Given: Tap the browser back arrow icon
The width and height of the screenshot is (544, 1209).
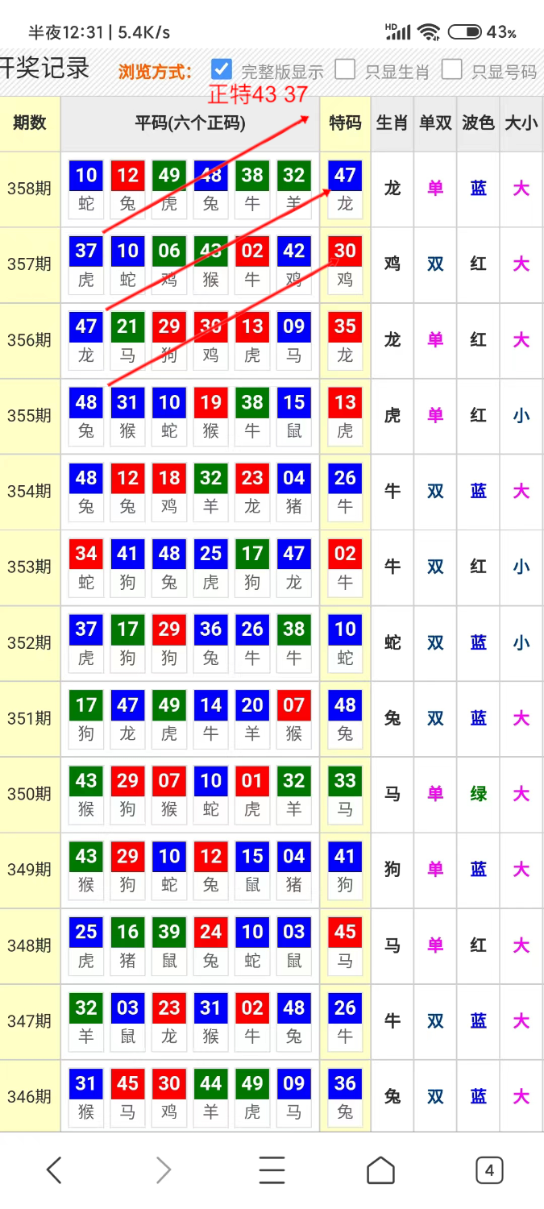Looking at the screenshot, I should 54,1170.
